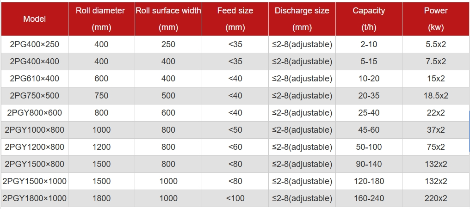Select the 160-240 capacity cell
Screen dimensions: 470x209
(369, 198)
